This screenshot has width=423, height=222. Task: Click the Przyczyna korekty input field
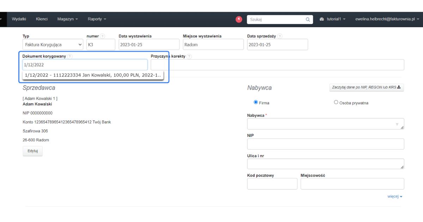277,65
